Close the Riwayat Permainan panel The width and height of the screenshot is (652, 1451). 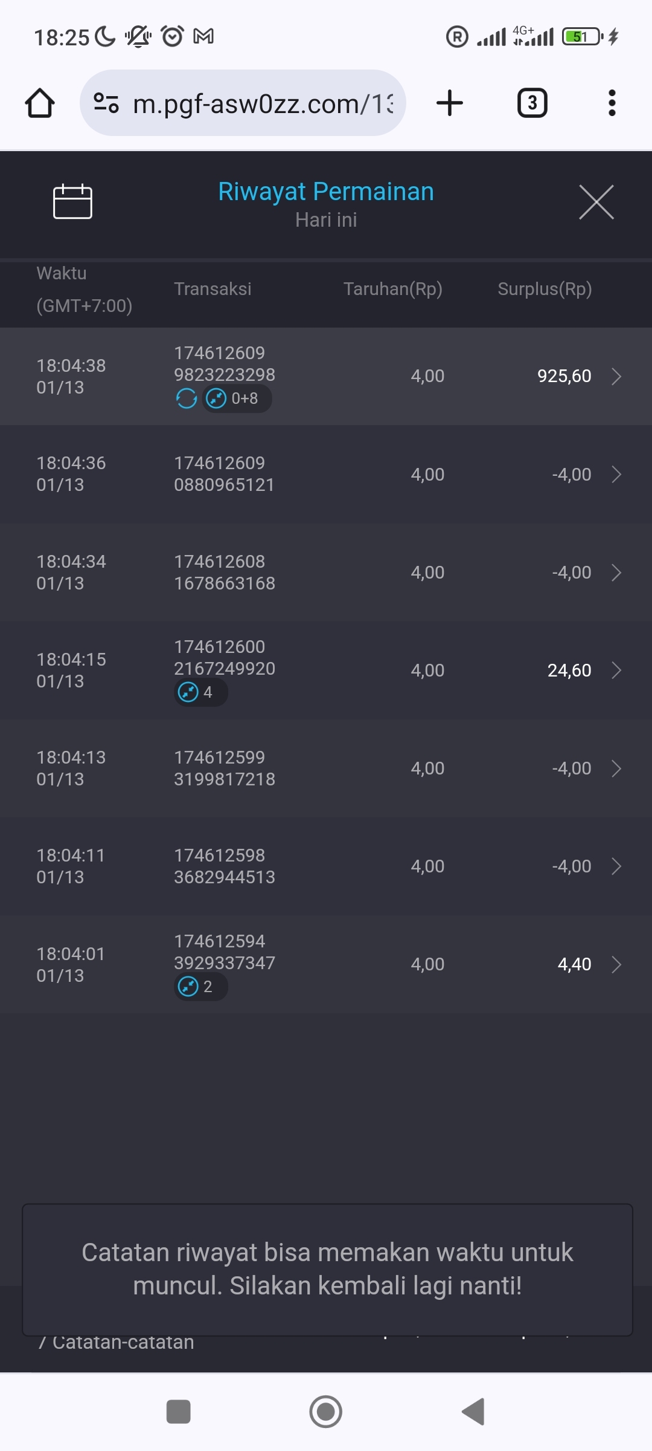tap(596, 202)
